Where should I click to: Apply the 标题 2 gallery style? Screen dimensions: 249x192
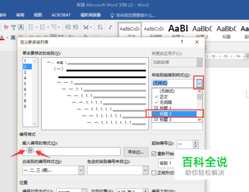point(202,31)
